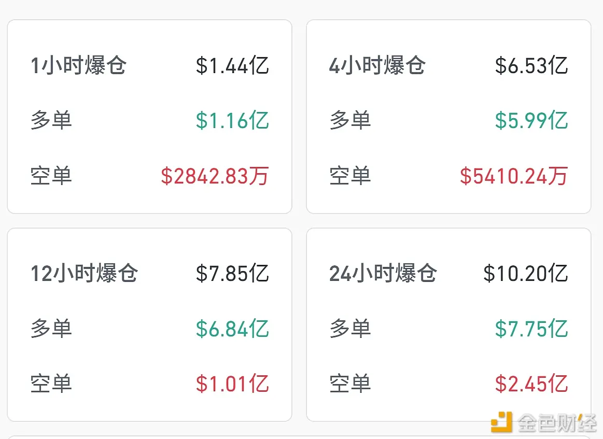Click the green $1.16亿 long value
The width and height of the screenshot is (603, 439).
pos(232,120)
